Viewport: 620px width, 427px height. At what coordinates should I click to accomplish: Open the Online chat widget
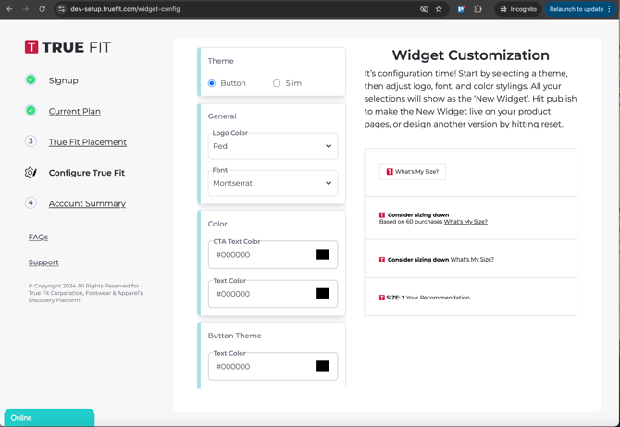pyautogui.click(x=49, y=418)
